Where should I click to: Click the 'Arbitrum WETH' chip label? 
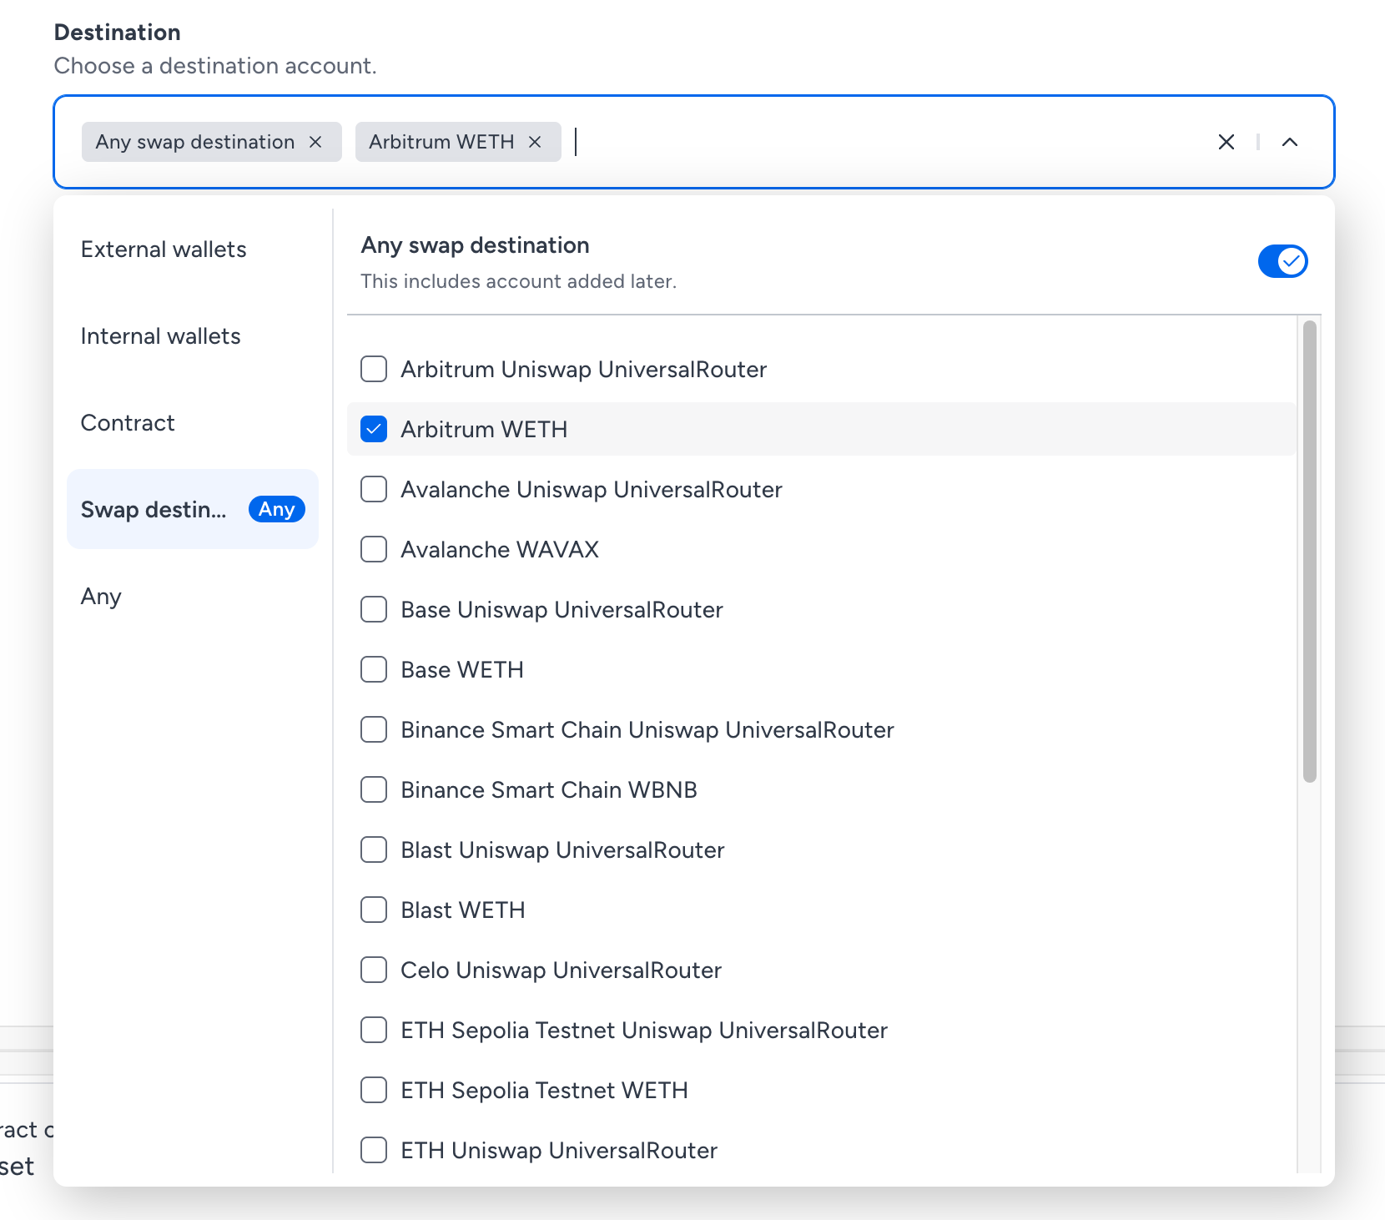coord(441,142)
